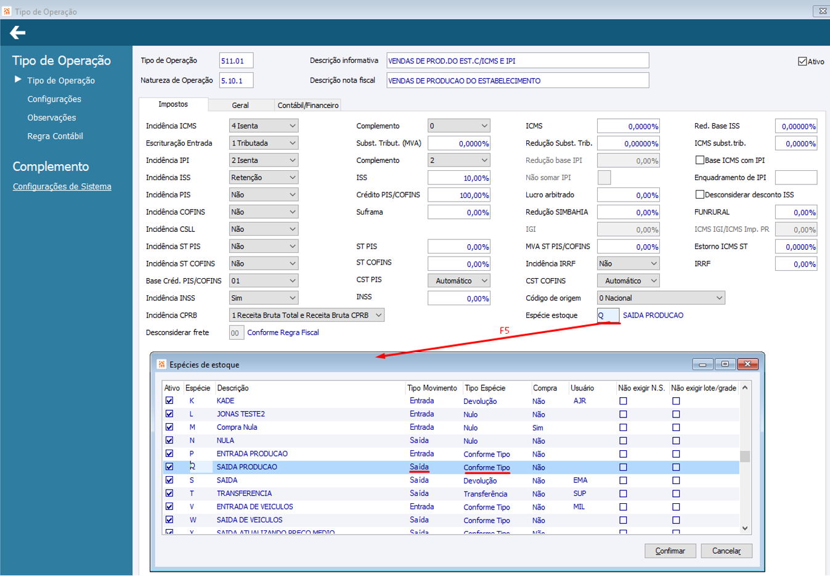Toggle the Ativo checkbox at top right
Image resolution: width=830 pixels, height=576 pixels.
pos(802,61)
